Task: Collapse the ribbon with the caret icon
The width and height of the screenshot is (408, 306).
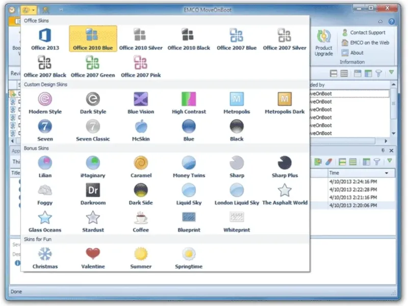Action: (380, 21)
